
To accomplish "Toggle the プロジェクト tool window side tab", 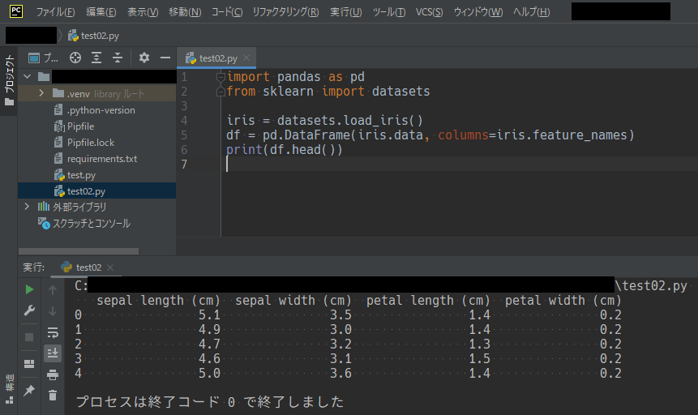I will pyautogui.click(x=9, y=80).
